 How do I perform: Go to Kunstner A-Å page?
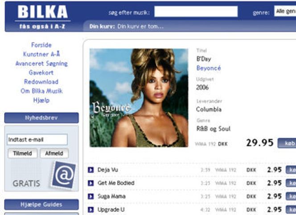point(41,54)
